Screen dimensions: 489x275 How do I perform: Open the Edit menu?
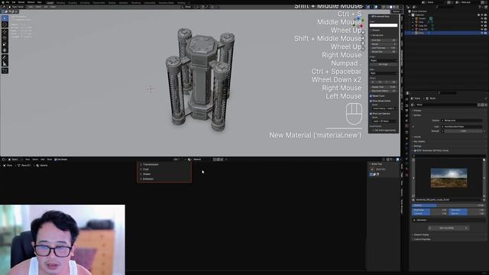pos(14,2)
